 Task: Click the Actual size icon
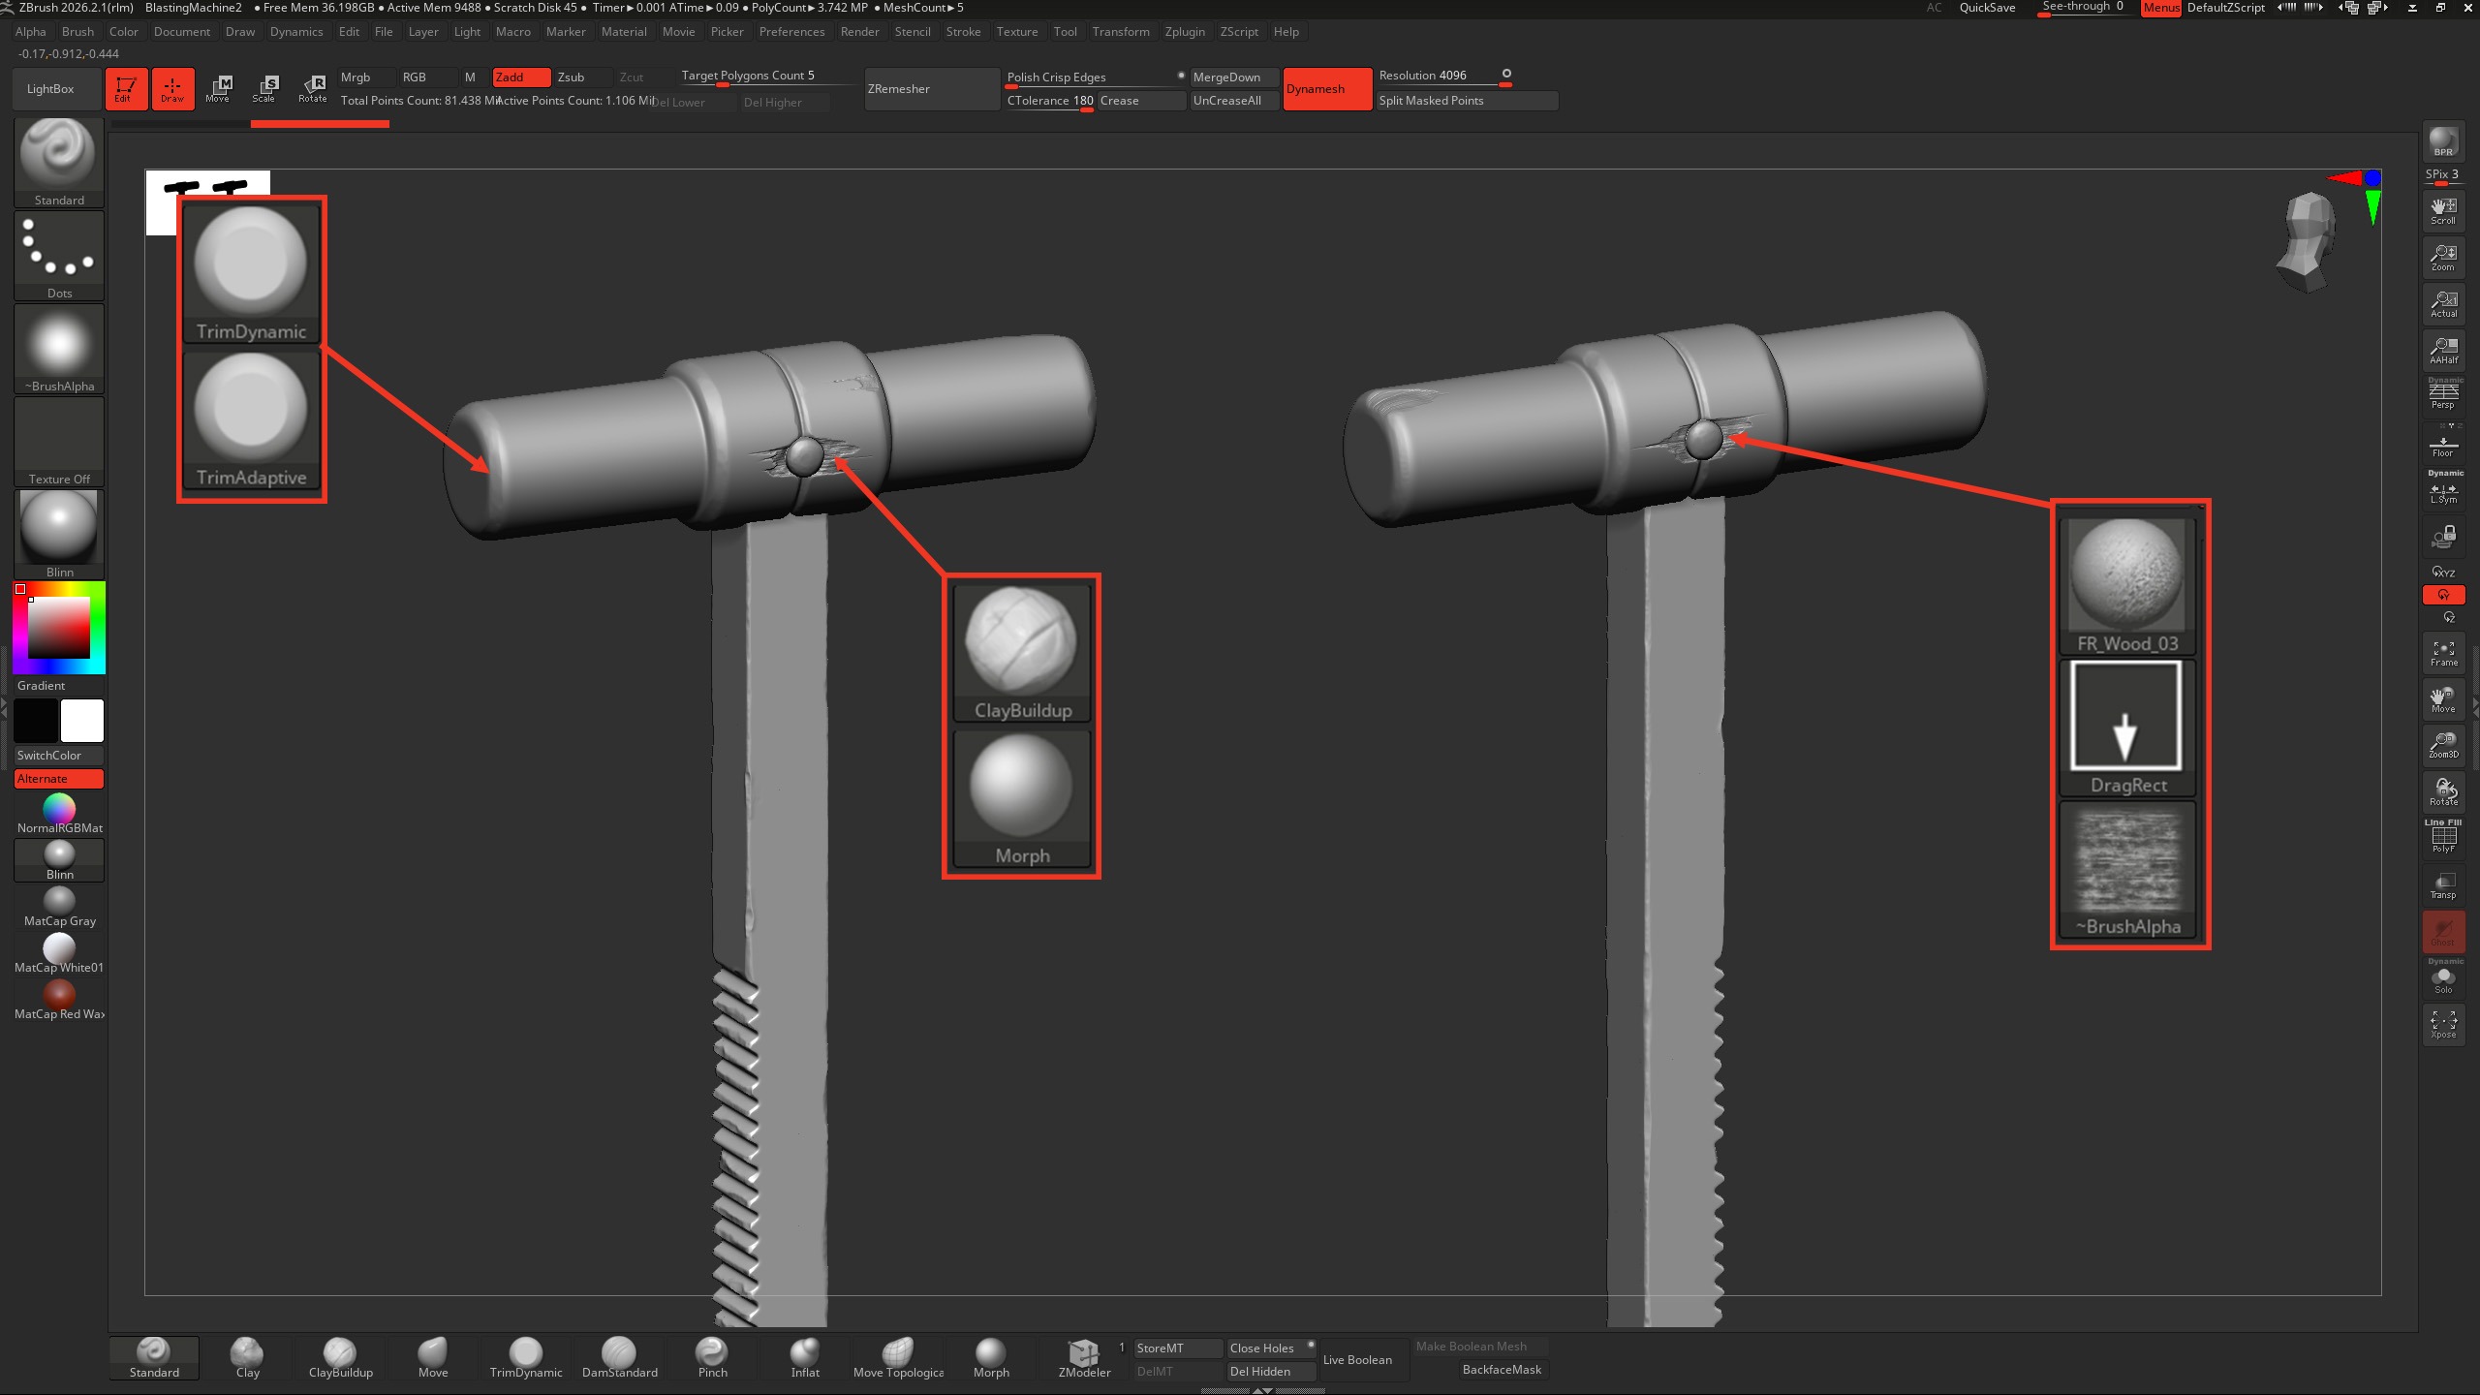(x=2443, y=303)
